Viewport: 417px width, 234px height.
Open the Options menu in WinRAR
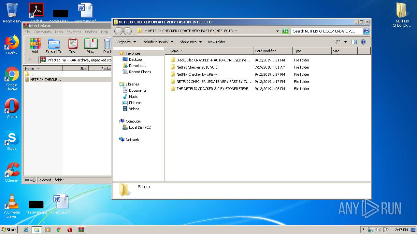click(x=91, y=32)
